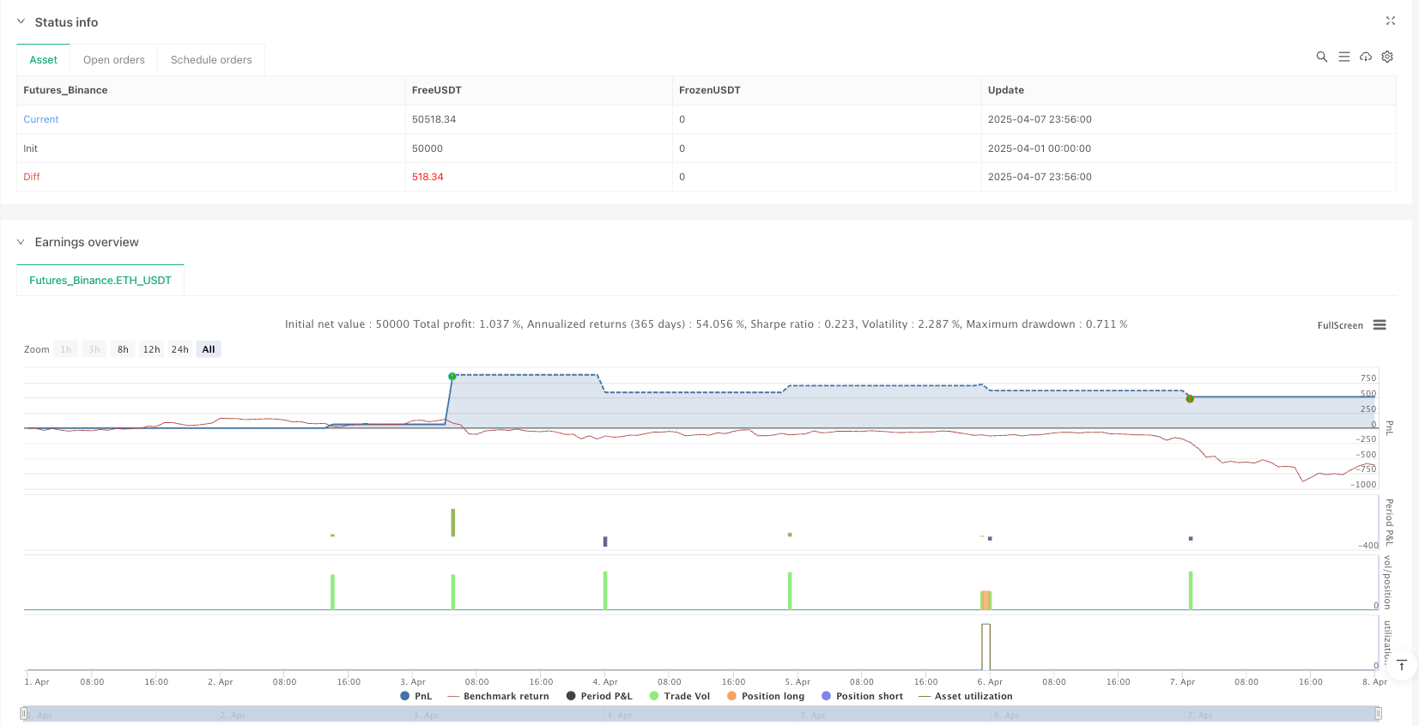Click the Current row link
This screenshot has height=726, width=1419.
coord(41,119)
